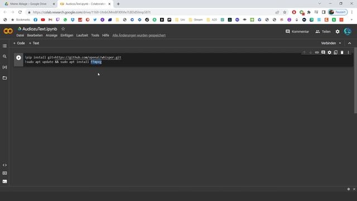Viewport: 357px width, 201px height.
Task: Collapse the notebook header chevron
Action: click(350, 43)
